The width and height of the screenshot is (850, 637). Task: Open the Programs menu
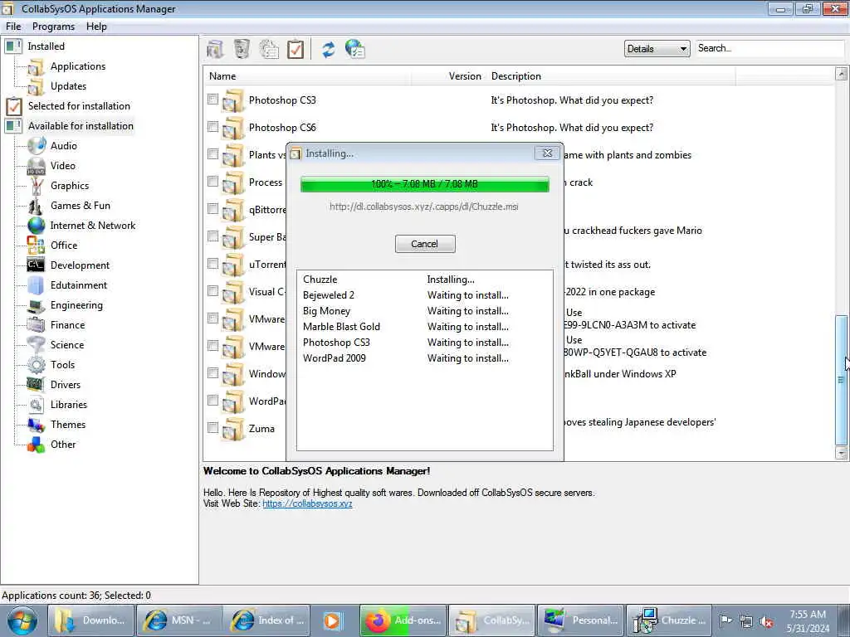click(53, 27)
